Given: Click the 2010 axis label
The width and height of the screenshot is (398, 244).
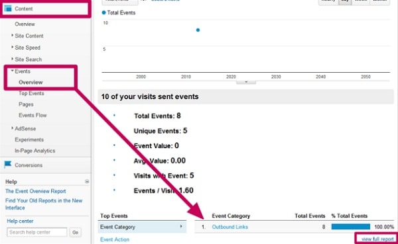Looking at the screenshot, I should pos(186,77).
